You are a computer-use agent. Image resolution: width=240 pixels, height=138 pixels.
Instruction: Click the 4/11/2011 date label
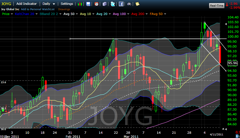point(216,135)
